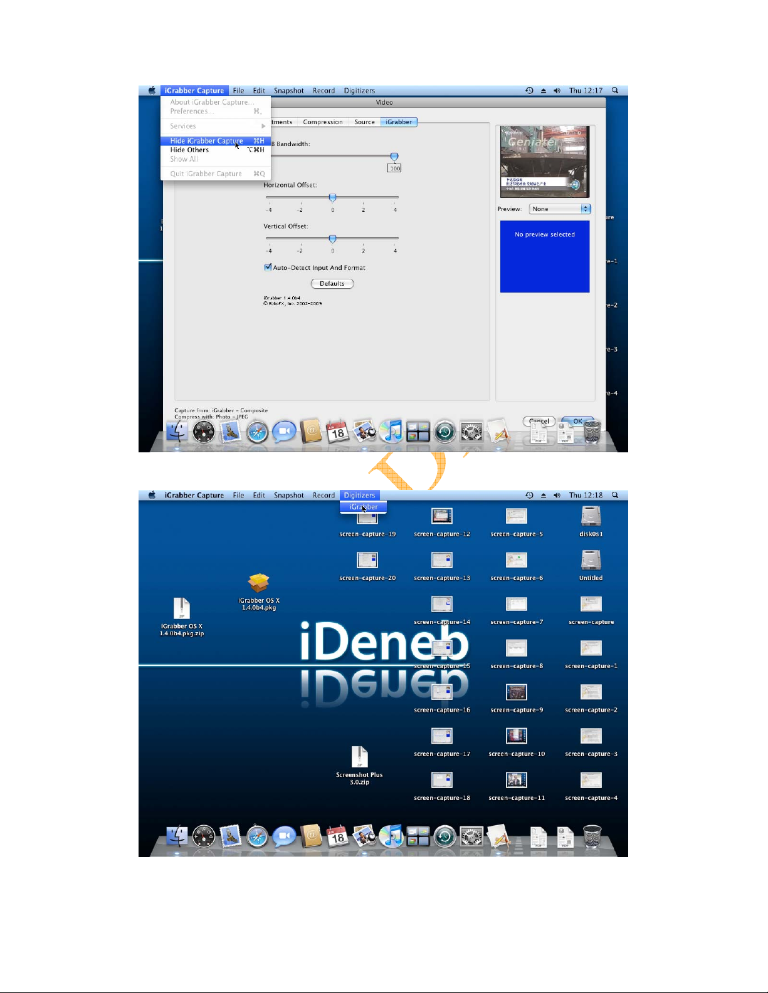Screen dimensions: 768x993
Task: Click the Thu 12:17 clock in menu bar
Action: pos(586,90)
